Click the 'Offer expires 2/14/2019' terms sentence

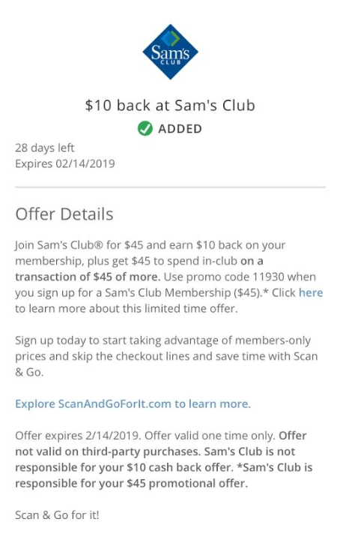78,436
